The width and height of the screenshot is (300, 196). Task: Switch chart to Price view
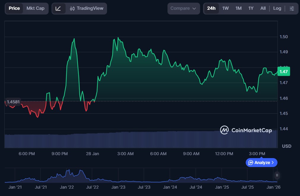(14, 8)
